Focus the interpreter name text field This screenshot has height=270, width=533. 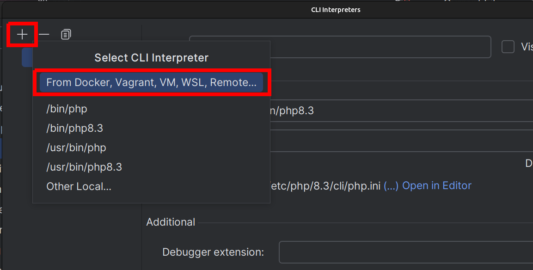point(379,47)
